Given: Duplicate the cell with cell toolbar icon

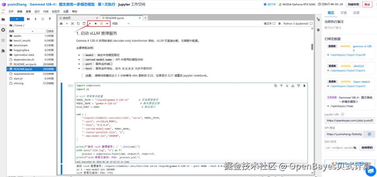Looking at the screenshot, I should (x=275, y=86).
